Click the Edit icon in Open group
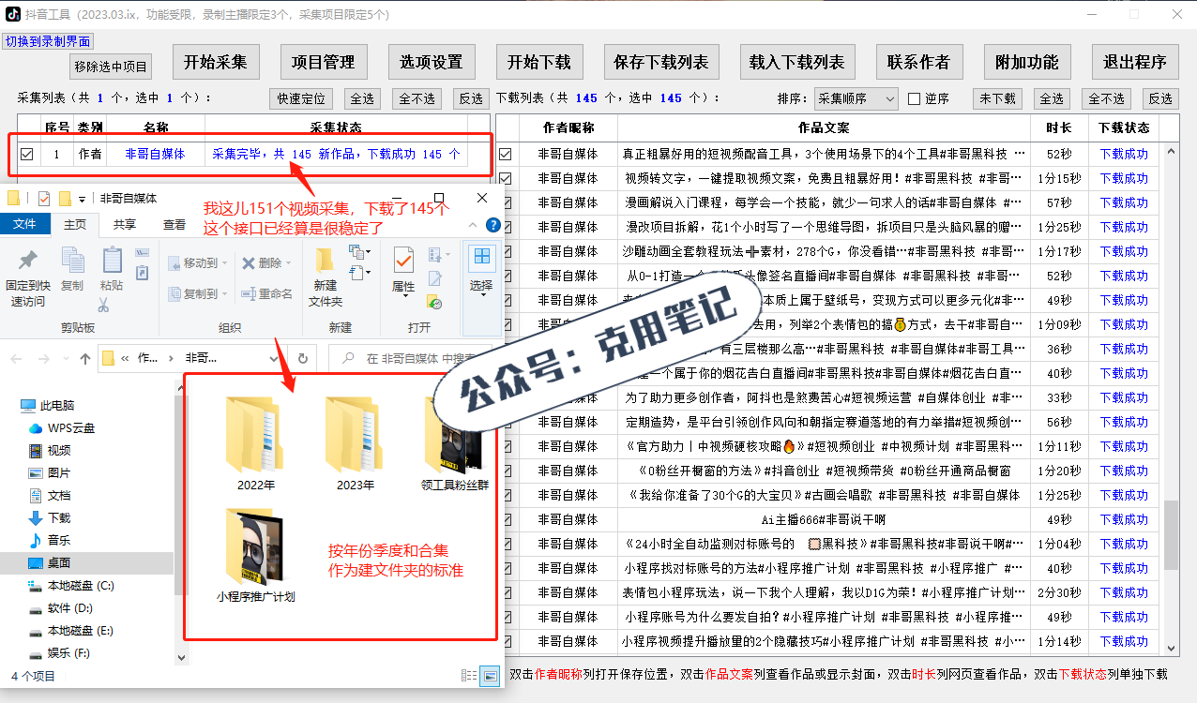The width and height of the screenshot is (1197, 703). coord(435,278)
